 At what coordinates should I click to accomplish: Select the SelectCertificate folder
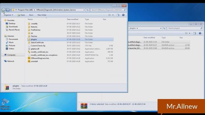(x=37, y=42)
